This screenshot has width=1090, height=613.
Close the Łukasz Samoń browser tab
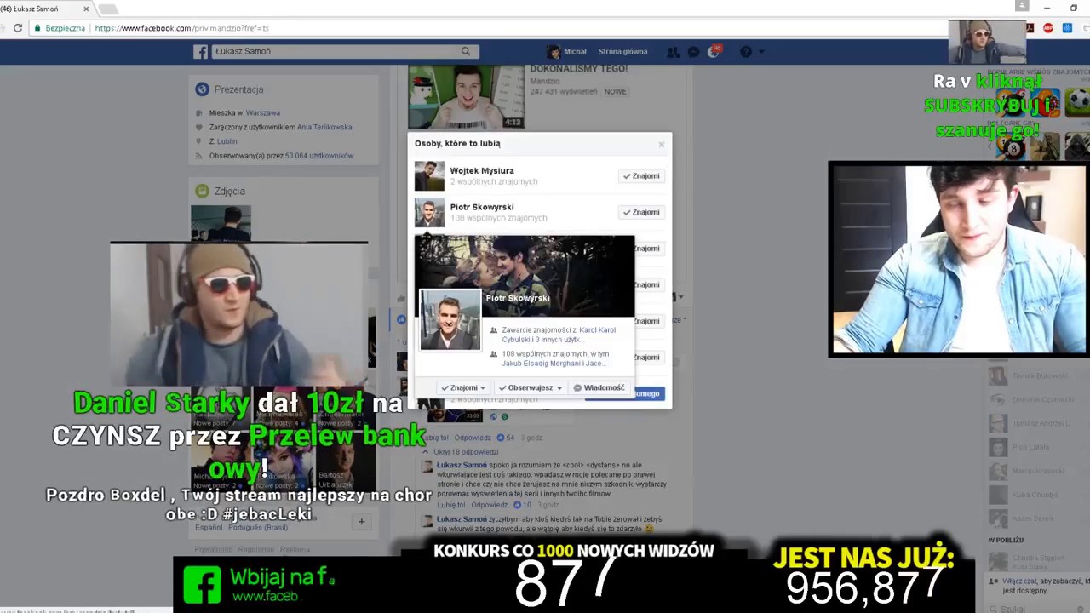pos(86,9)
